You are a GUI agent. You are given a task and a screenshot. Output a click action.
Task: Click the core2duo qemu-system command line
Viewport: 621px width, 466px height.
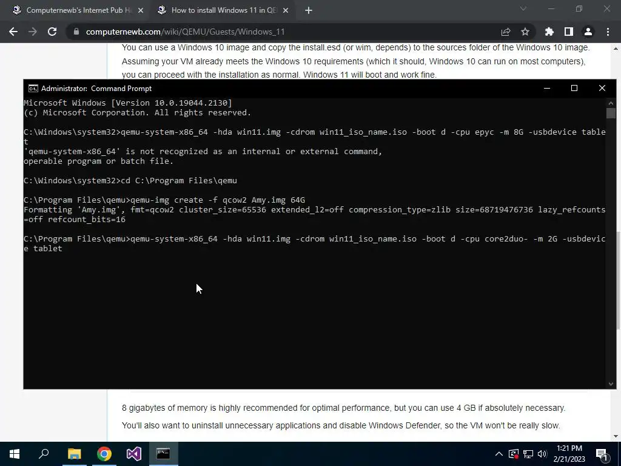315,244
